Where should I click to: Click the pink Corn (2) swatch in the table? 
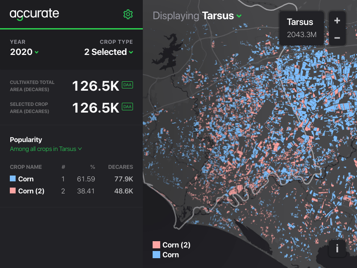click(13, 191)
